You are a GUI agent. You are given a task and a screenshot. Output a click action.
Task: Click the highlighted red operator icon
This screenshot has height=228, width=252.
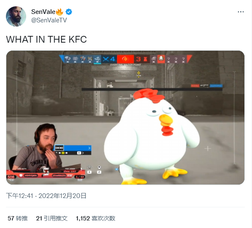(x=161, y=59)
